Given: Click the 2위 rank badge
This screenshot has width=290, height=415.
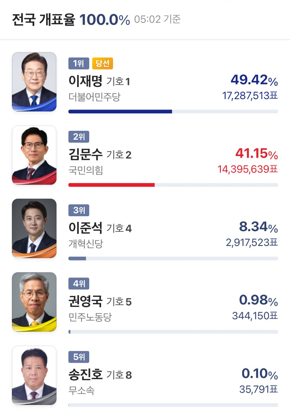Looking at the screenshot, I should [x=79, y=137].
